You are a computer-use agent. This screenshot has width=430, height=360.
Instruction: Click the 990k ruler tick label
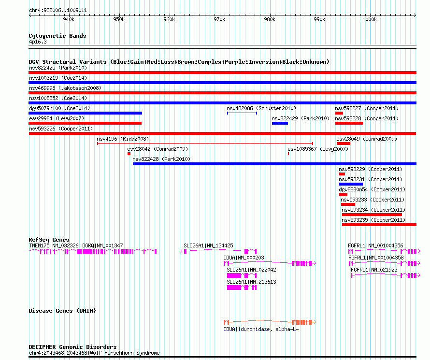319,19
